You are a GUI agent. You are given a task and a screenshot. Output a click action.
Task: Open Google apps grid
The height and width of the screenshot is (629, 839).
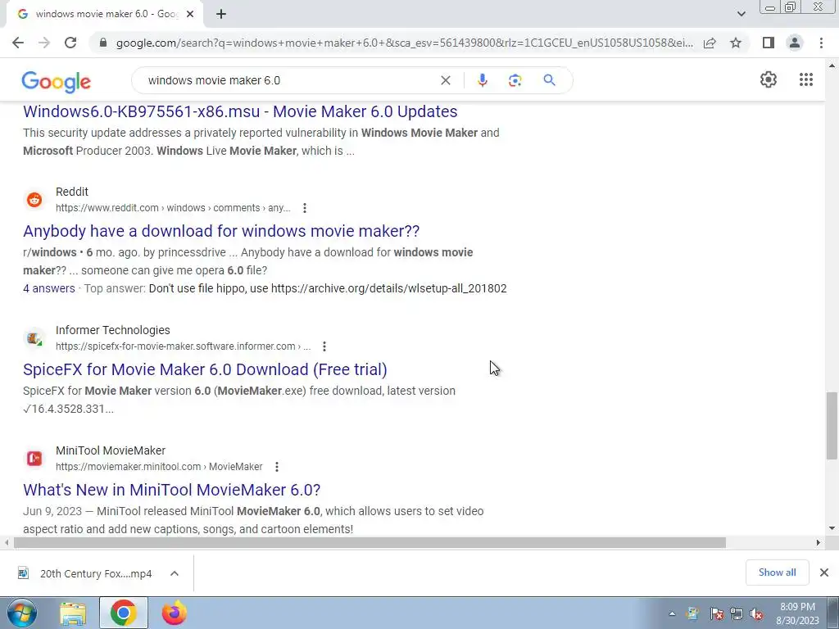click(x=806, y=79)
